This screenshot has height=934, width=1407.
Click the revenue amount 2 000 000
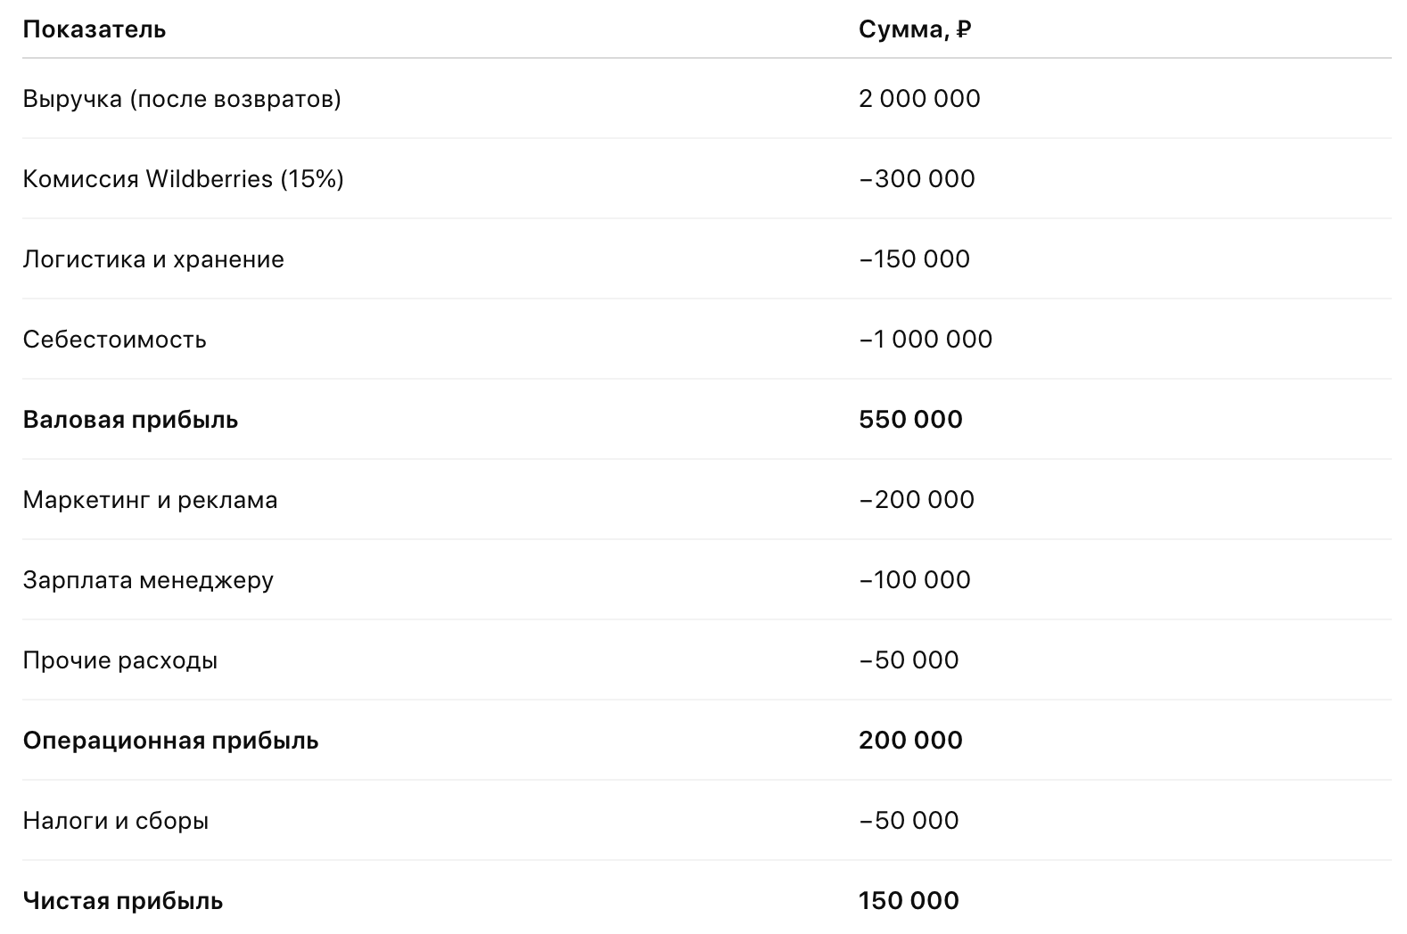tap(919, 98)
